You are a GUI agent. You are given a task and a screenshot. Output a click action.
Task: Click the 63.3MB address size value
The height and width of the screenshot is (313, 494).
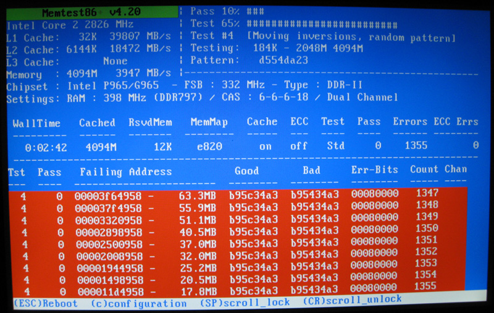[x=197, y=196]
